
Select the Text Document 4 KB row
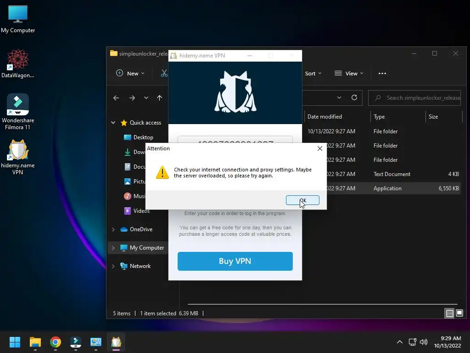pos(393,174)
